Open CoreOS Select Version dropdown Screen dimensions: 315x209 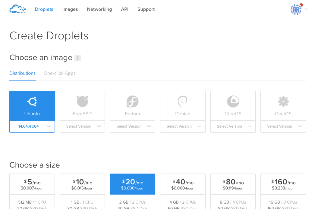233,126
